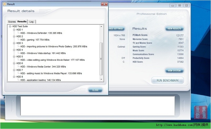This screenshot has height=129, width=211.
Task: Select the Windows Defender 135.385 MB/s row
Action: point(41,33)
